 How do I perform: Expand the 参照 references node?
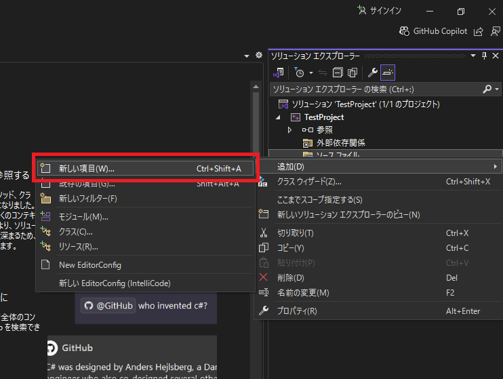[289, 129]
